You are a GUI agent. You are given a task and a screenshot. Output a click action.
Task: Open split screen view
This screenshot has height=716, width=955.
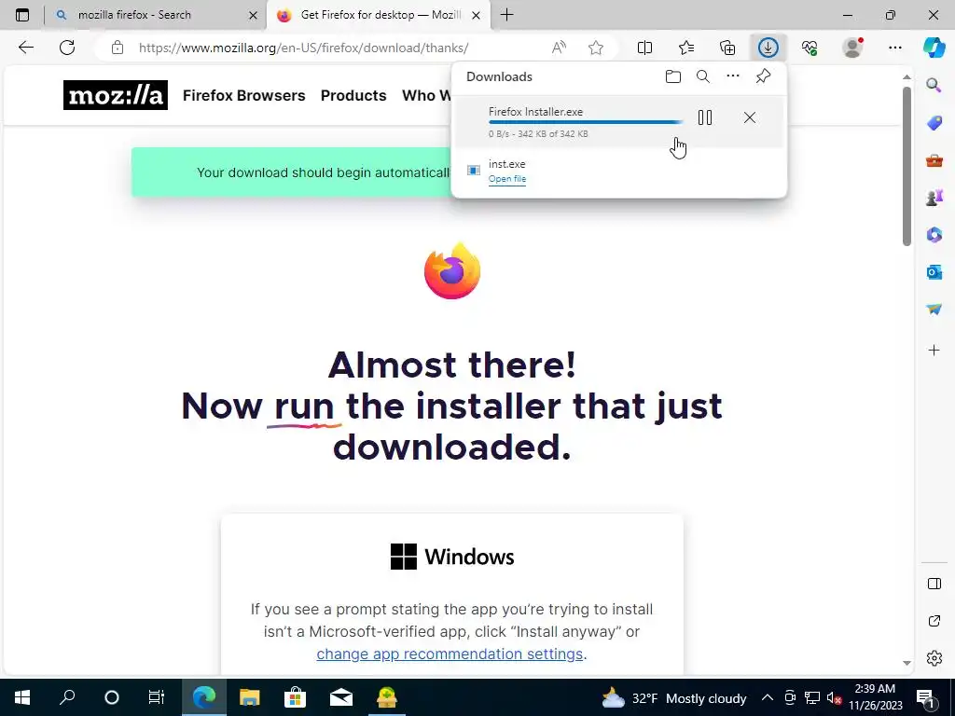point(645,48)
